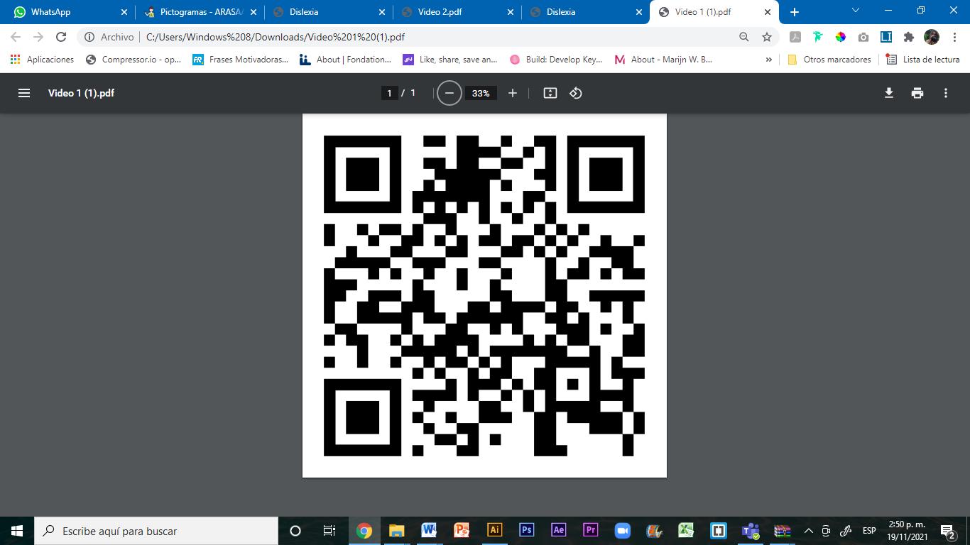970x545 pixels.
Task: Click the page number input box
Action: 389,93
